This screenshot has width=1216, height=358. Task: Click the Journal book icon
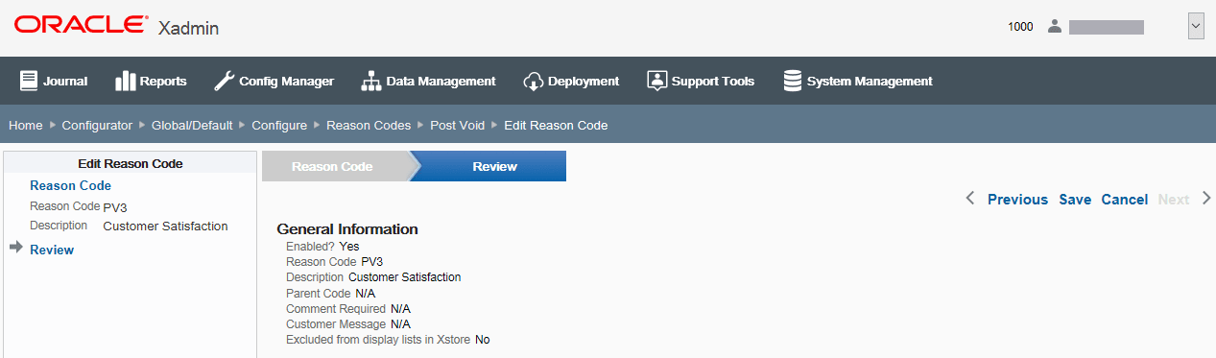(29, 81)
